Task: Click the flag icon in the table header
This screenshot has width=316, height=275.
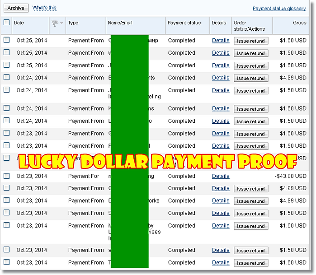Action: tap(55, 23)
